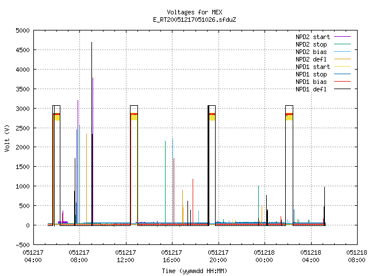
Task: Click the '051217 08:00' x-axis tick label
Action: [79, 256]
